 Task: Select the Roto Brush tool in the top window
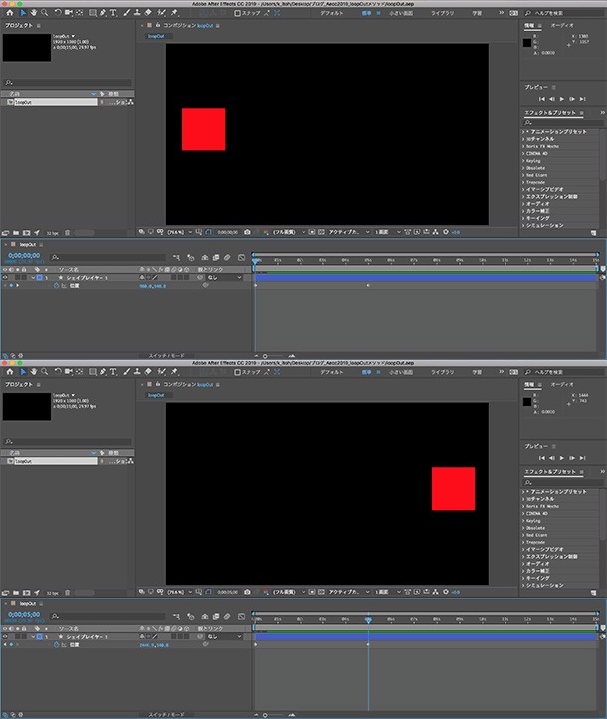click(x=162, y=13)
